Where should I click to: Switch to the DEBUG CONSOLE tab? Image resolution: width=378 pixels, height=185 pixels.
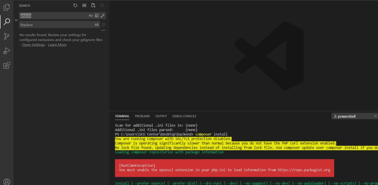coord(184,116)
